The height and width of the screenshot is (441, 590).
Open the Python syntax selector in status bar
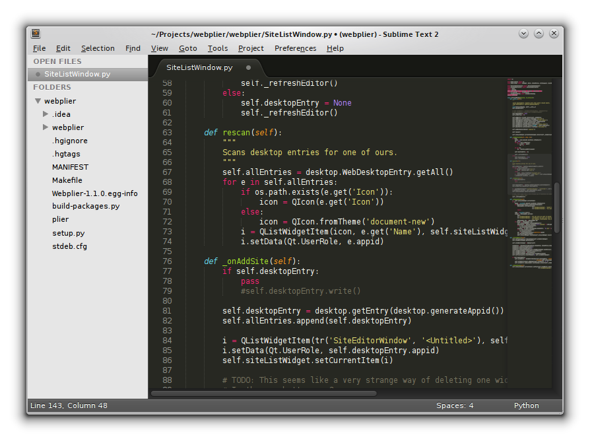[x=526, y=405]
